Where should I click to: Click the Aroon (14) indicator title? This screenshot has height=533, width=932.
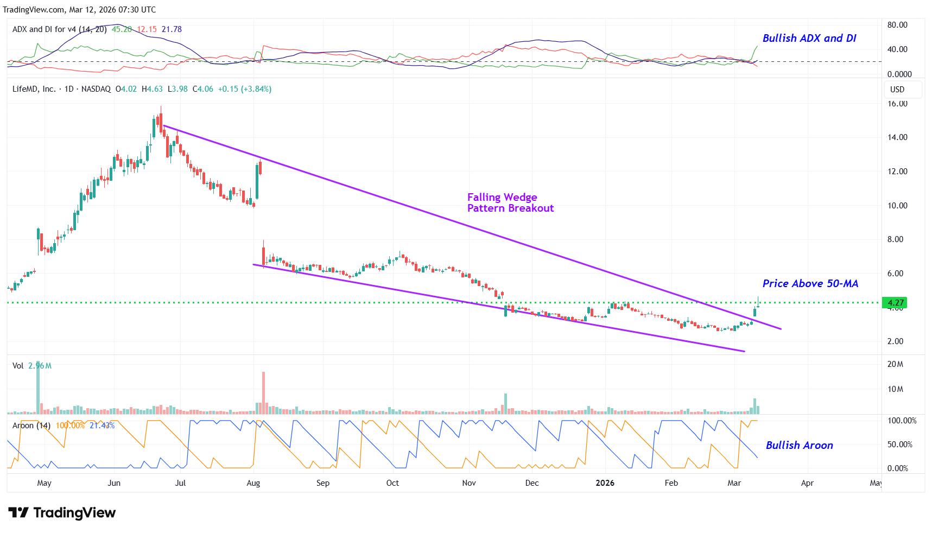(31, 426)
